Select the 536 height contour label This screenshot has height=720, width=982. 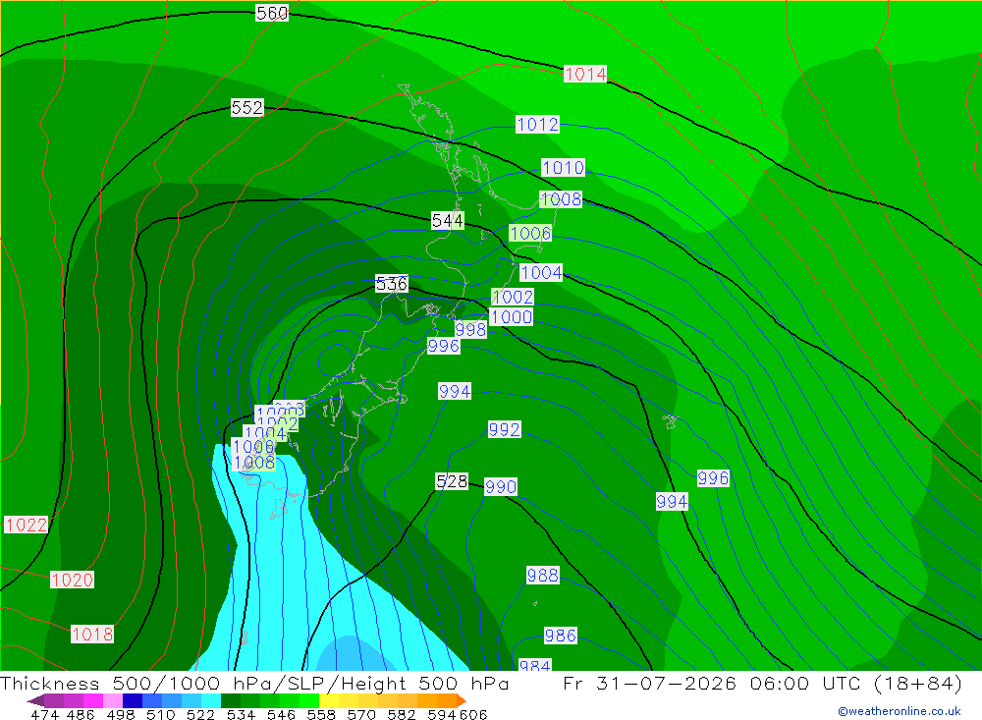[x=392, y=284]
